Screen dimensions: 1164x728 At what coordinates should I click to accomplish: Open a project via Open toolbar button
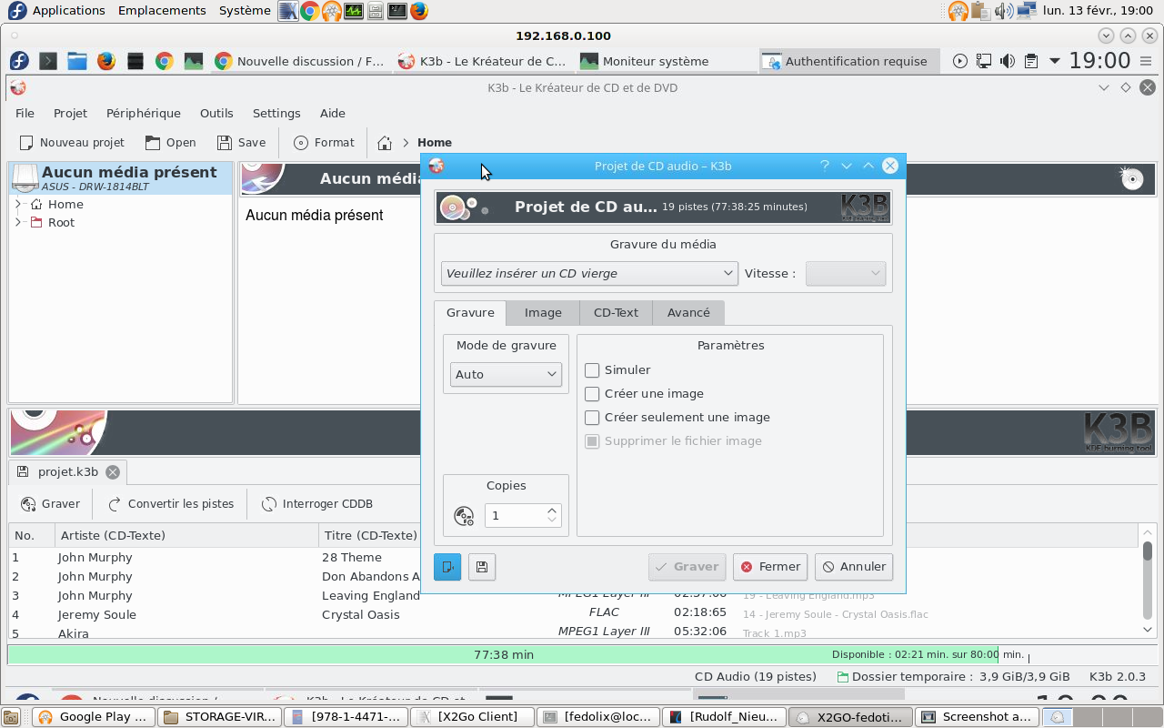170,143
